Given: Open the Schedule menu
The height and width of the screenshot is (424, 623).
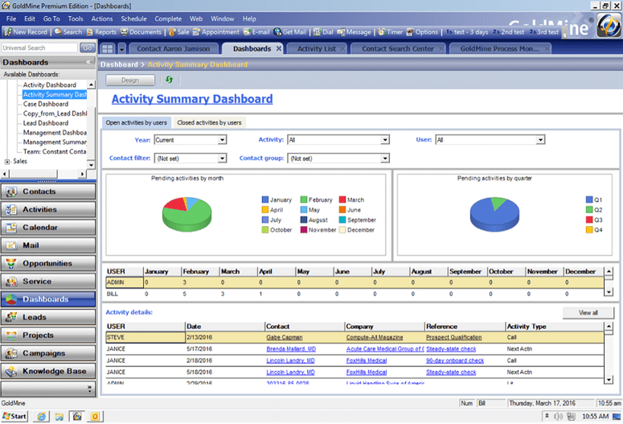Looking at the screenshot, I should 133,18.
